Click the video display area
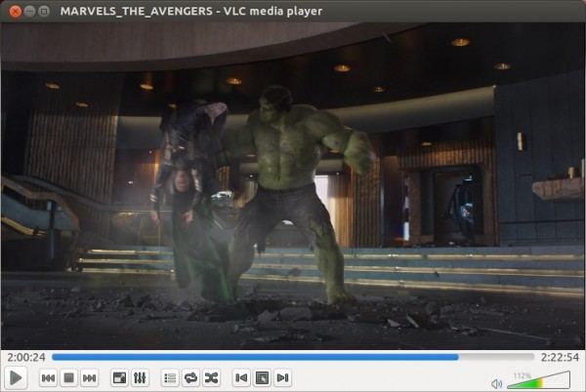This screenshot has width=586, height=392. (293, 185)
